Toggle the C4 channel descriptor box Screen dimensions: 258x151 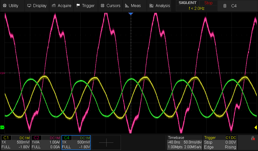tap(76, 142)
